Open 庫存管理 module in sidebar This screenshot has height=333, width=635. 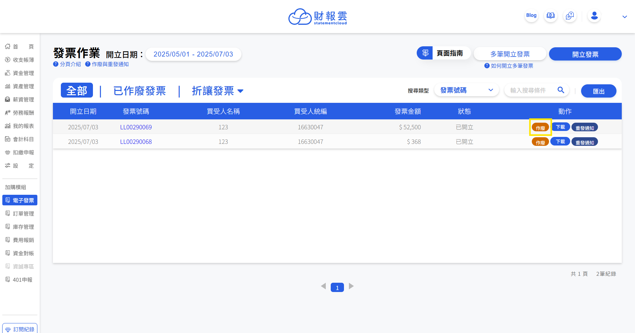point(20,227)
